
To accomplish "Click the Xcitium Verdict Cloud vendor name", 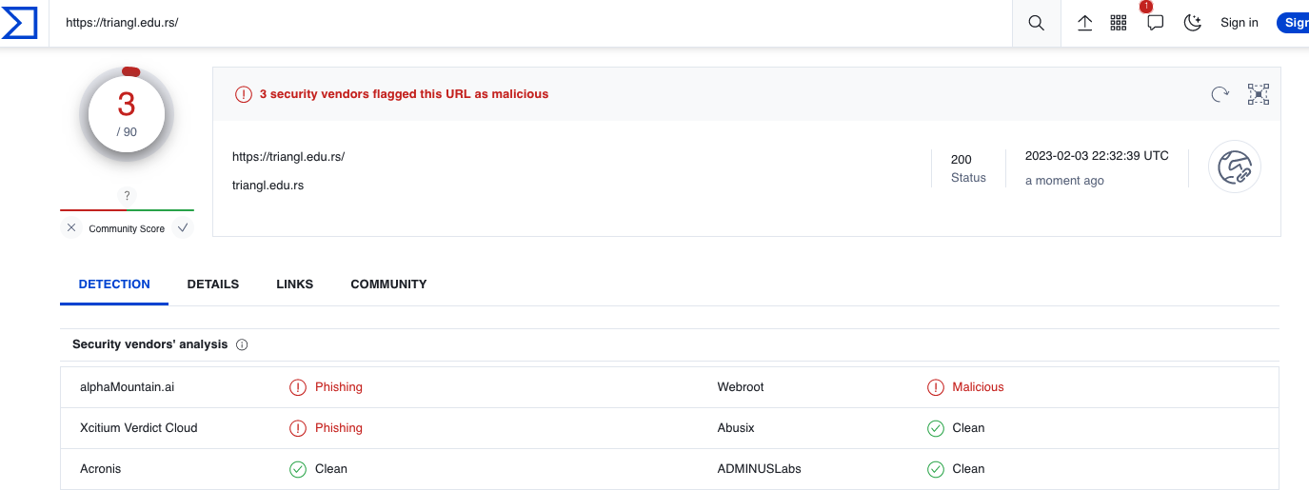I will click(139, 428).
